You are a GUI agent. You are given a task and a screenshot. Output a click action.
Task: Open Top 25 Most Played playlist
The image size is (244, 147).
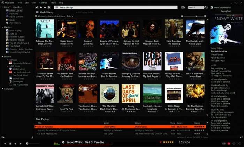[19, 43]
